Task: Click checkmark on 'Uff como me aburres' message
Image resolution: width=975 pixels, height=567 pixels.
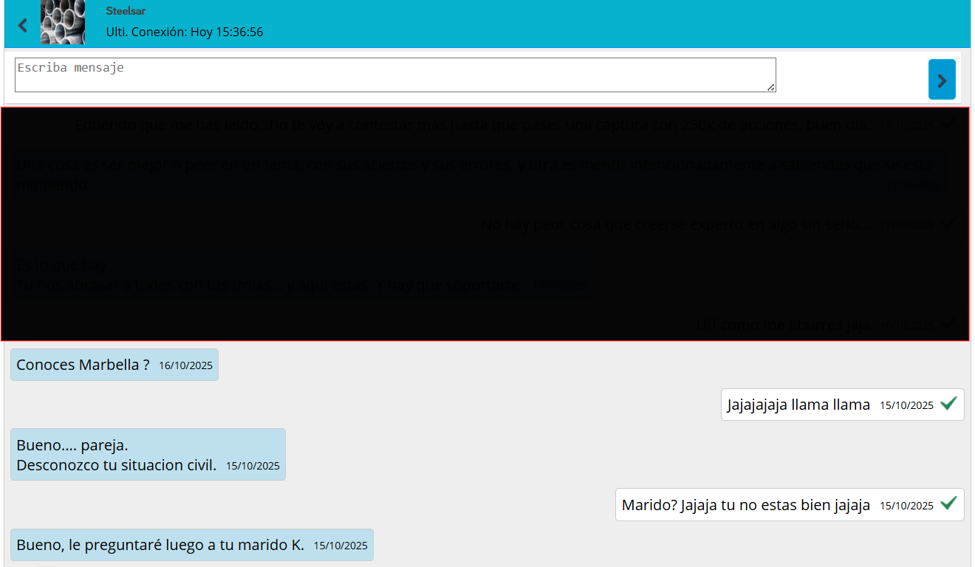Action: [949, 323]
